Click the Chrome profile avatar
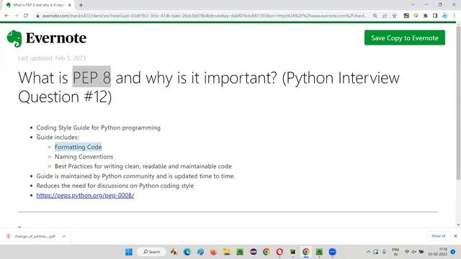Image resolution: width=461 pixels, height=259 pixels. tap(445, 16)
